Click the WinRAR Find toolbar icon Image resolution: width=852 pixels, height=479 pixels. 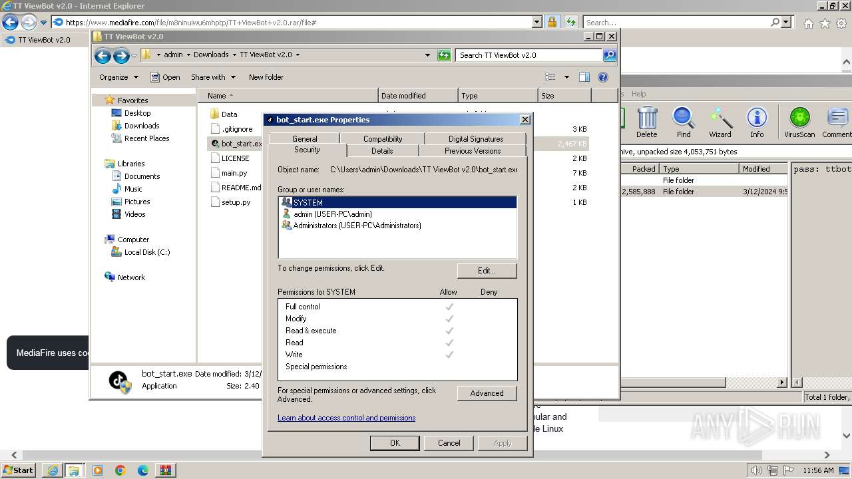tap(684, 122)
